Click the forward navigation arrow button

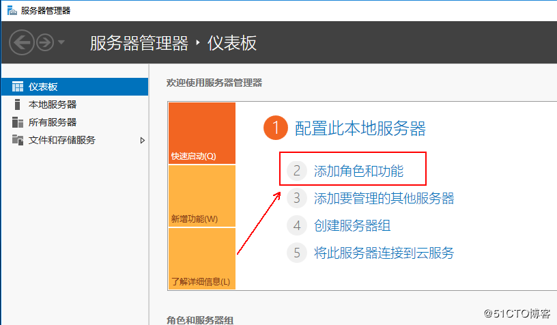(45, 42)
